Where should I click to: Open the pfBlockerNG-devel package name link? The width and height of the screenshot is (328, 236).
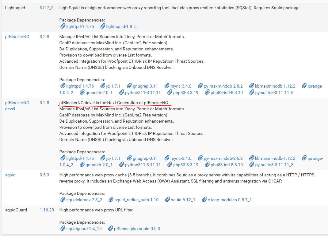coord(18,106)
